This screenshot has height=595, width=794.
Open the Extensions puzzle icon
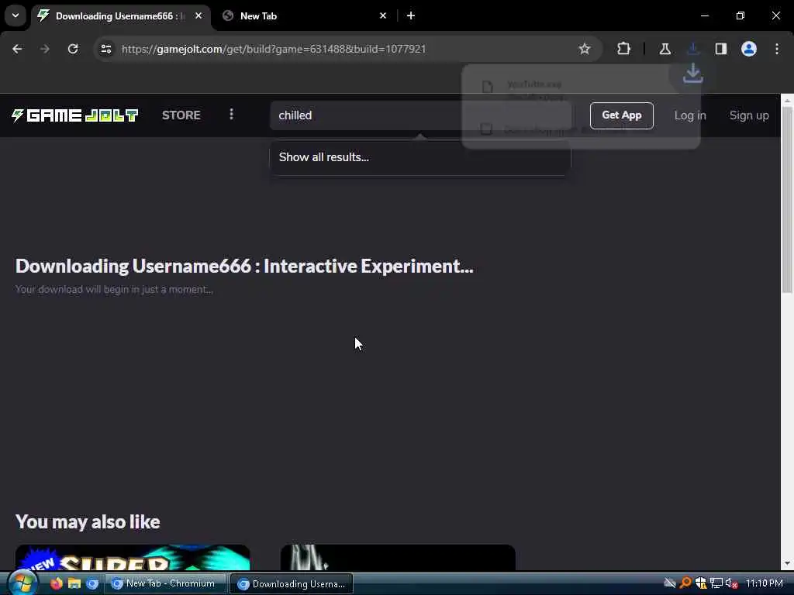click(x=624, y=49)
